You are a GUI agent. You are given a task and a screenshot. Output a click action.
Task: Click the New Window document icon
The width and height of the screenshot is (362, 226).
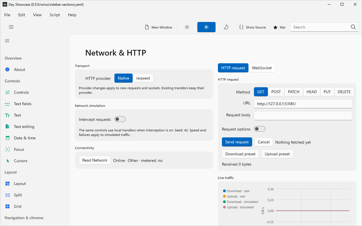(x=147, y=27)
